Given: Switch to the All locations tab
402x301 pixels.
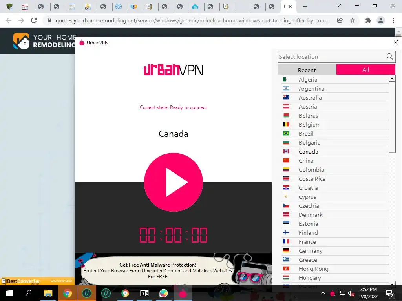Looking at the screenshot, I should 365,70.
